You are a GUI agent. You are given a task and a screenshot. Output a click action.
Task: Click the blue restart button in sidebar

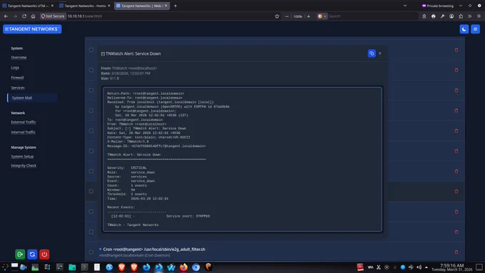pyautogui.click(x=32, y=254)
